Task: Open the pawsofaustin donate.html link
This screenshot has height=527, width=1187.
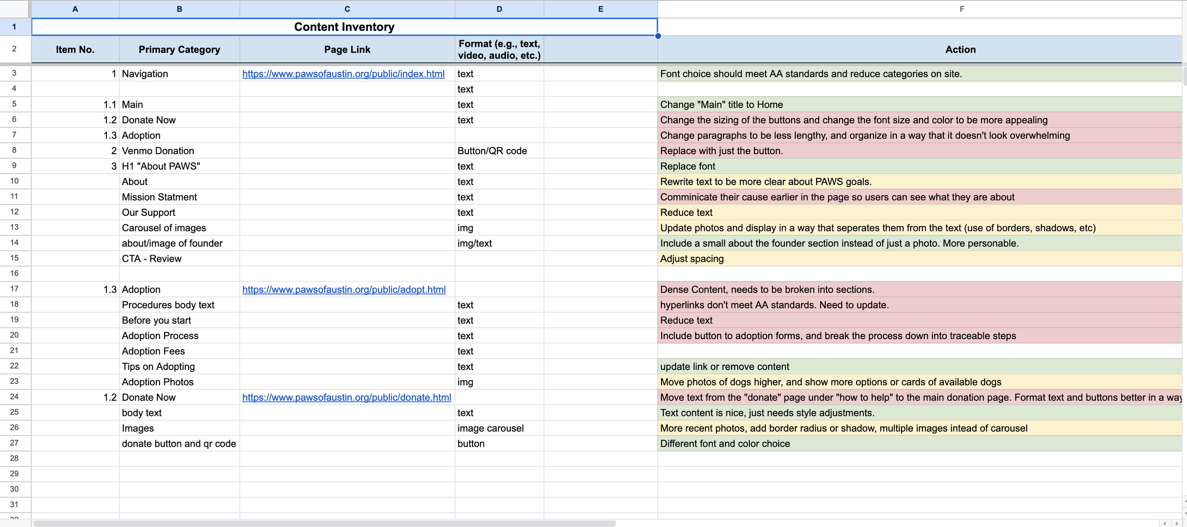Action: 347,398
